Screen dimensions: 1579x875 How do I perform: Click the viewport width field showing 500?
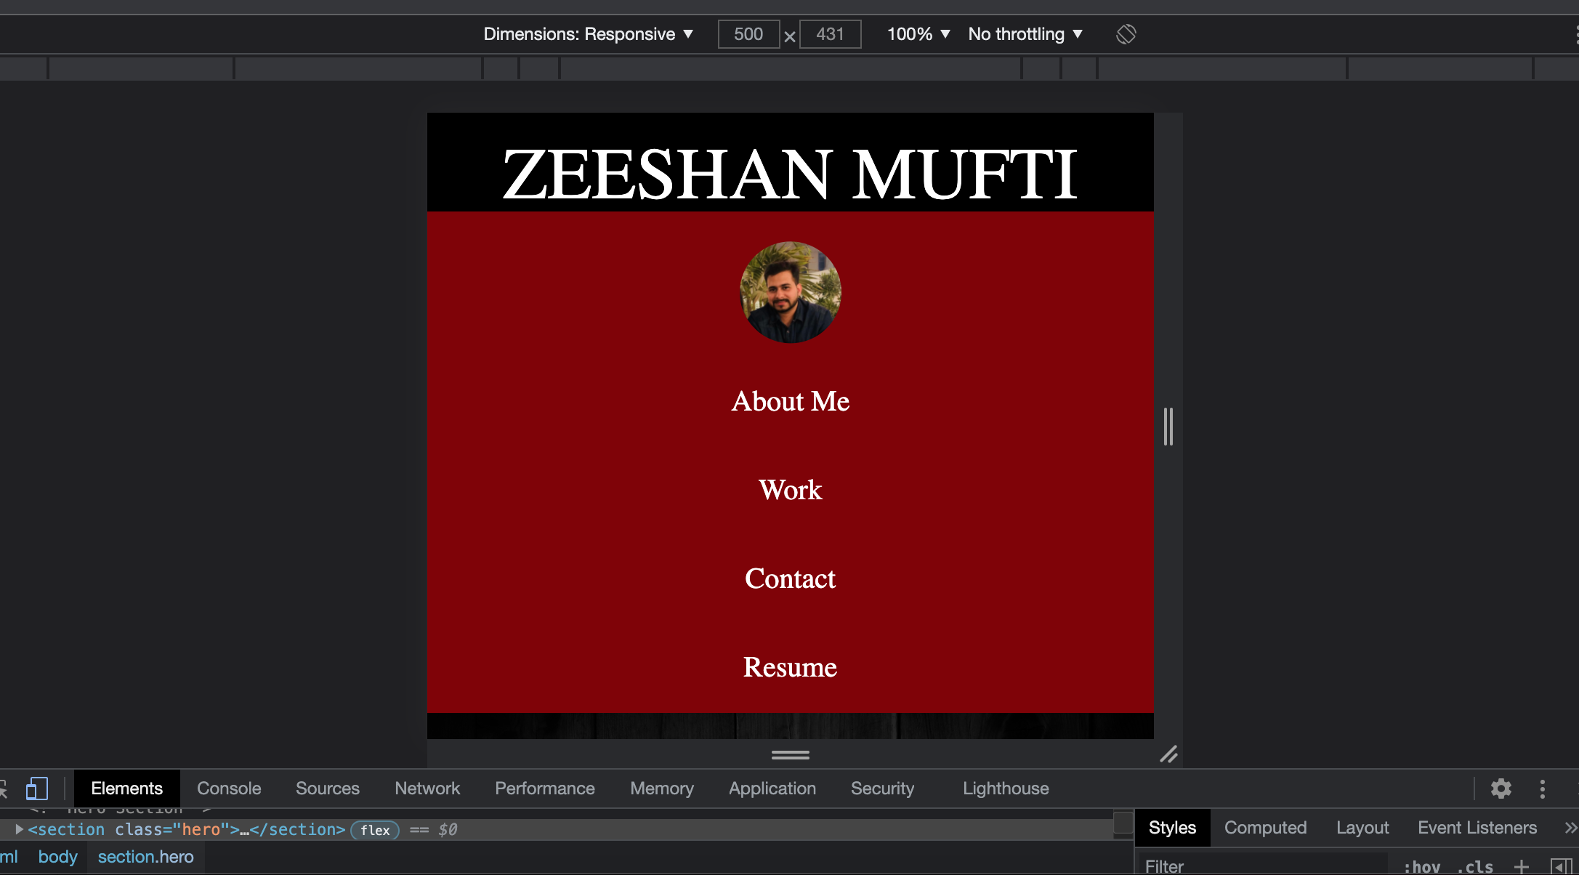click(x=748, y=34)
